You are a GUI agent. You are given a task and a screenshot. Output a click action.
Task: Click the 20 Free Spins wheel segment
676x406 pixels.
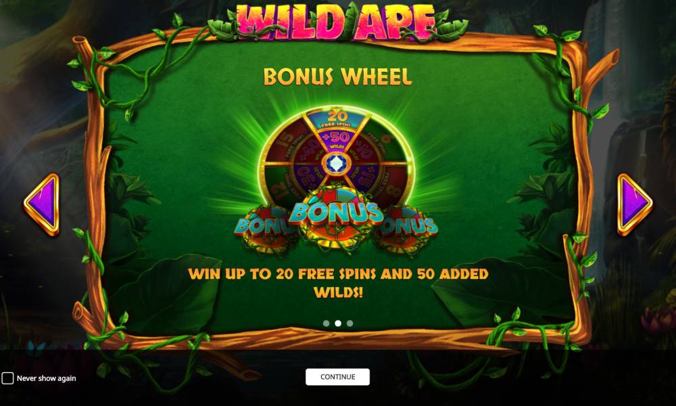point(336,117)
